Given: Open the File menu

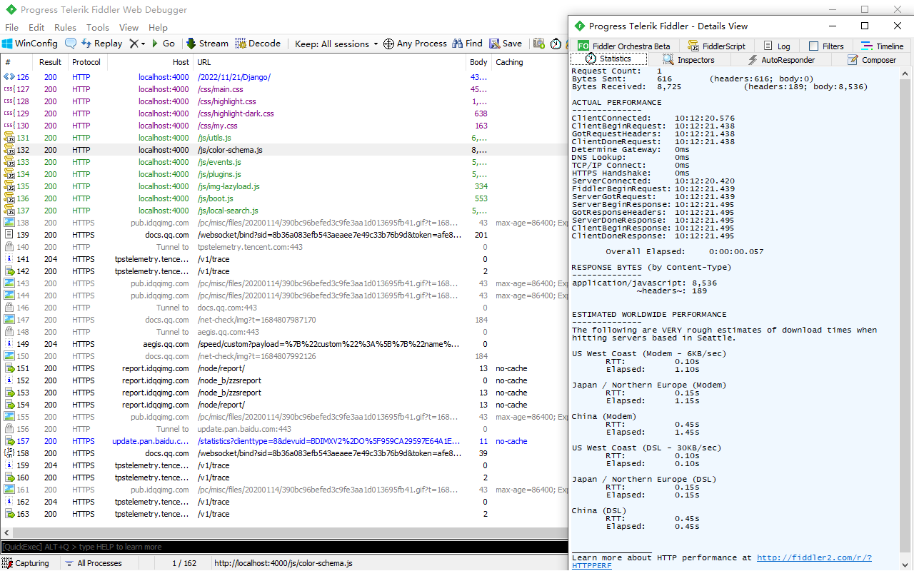Looking at the screenshot, I should pyautogui.click(x=12, y=28).
